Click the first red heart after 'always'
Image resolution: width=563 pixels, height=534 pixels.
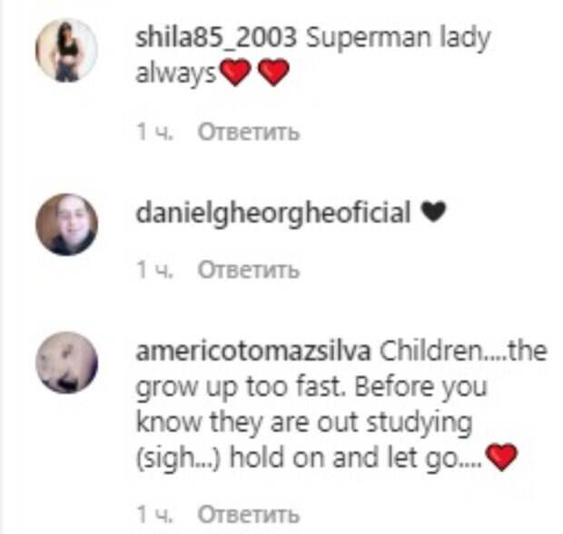[235, 72]
